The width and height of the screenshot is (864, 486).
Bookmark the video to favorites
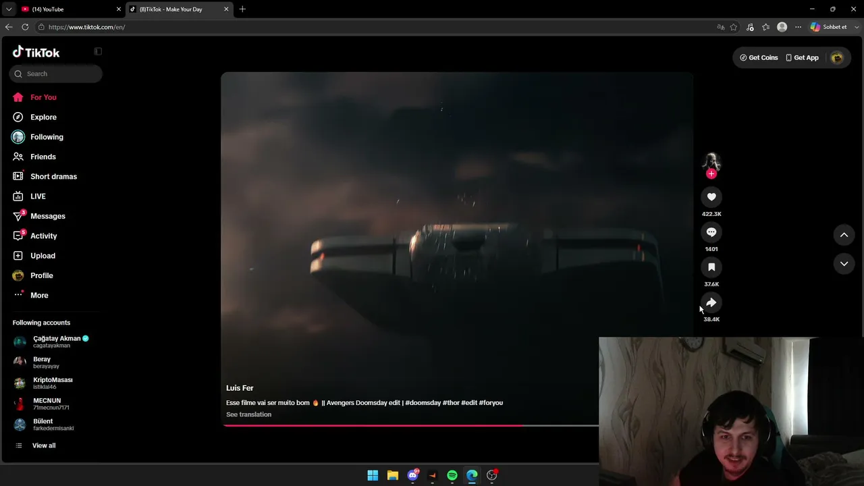coord(711,267)
